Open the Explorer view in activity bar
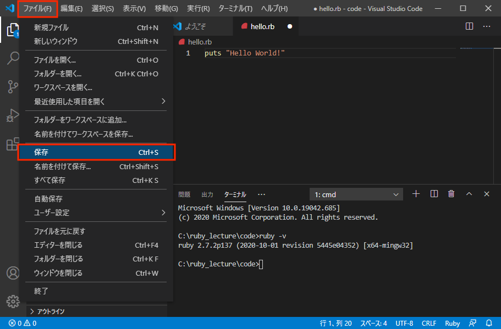 point(13,30)
